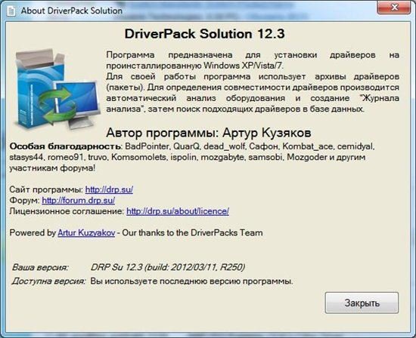Screen dimensions: 416x338
Task: Click the text Вы используете последнюю версию программы
Action: (191, 281)
